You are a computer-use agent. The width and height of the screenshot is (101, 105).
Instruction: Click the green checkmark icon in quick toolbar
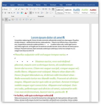click(31, 19)
